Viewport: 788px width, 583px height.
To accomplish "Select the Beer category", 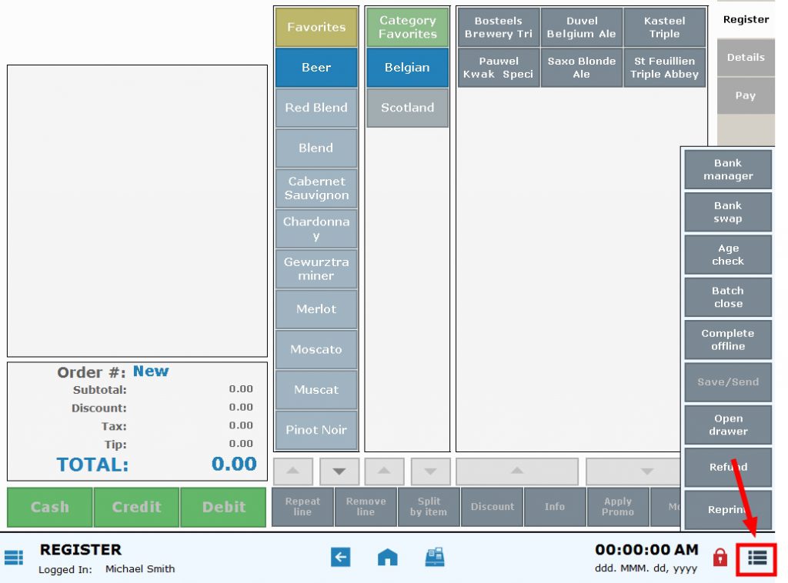I will pos(316,67).
